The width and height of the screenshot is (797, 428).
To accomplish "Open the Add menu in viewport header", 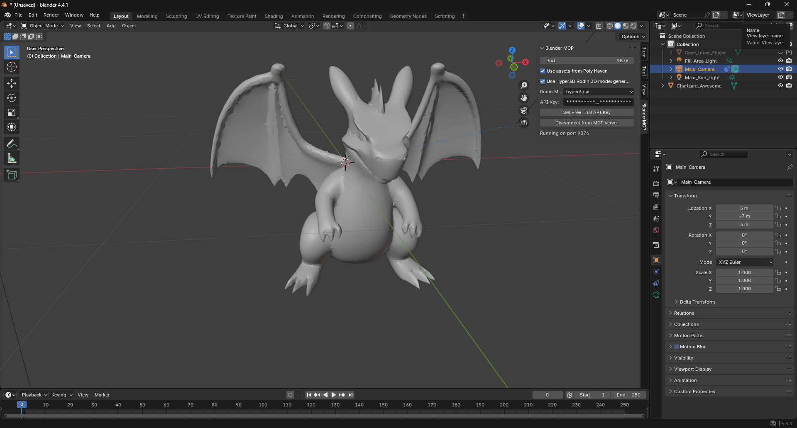I will pyautogui.click(x=111, y=26).
